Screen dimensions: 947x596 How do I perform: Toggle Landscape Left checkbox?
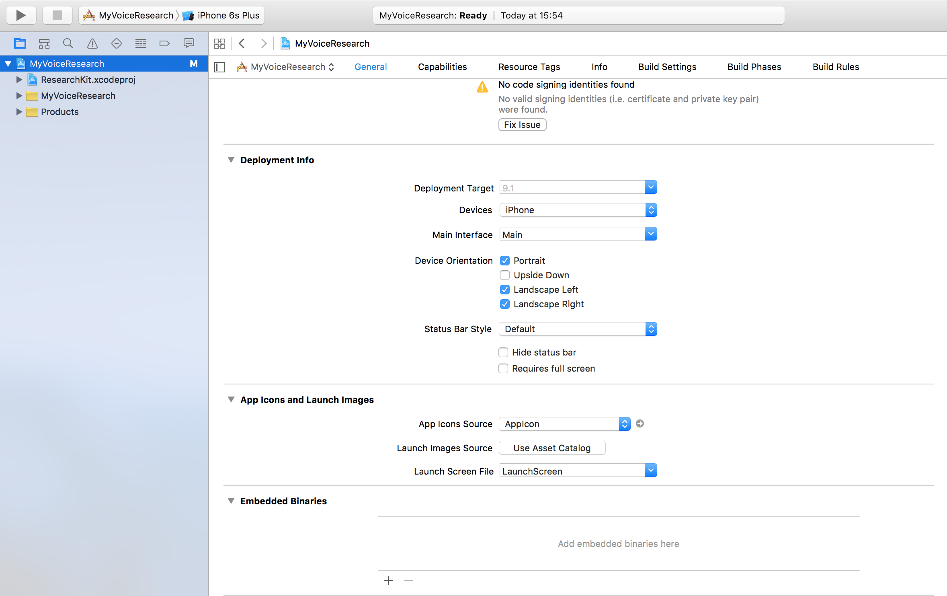(505, 290)
